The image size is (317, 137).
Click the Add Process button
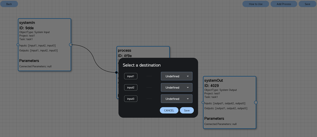[284, 4]
